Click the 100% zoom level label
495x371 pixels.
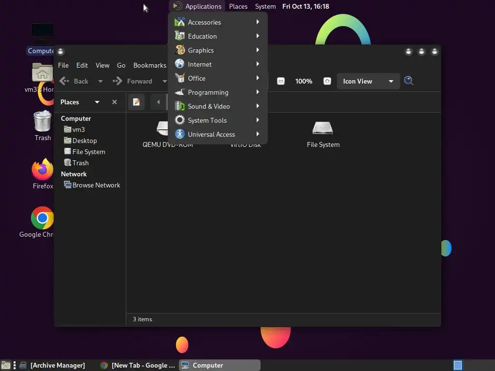click(304, 81)
